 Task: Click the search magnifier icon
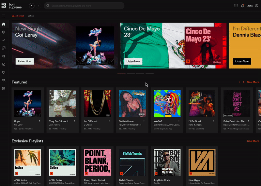tap(48, 6)
